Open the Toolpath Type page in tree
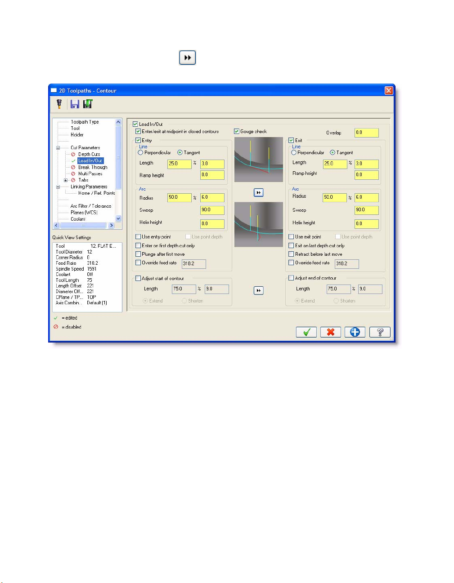Screen dimensions: 454x583 tap(85, 122)
